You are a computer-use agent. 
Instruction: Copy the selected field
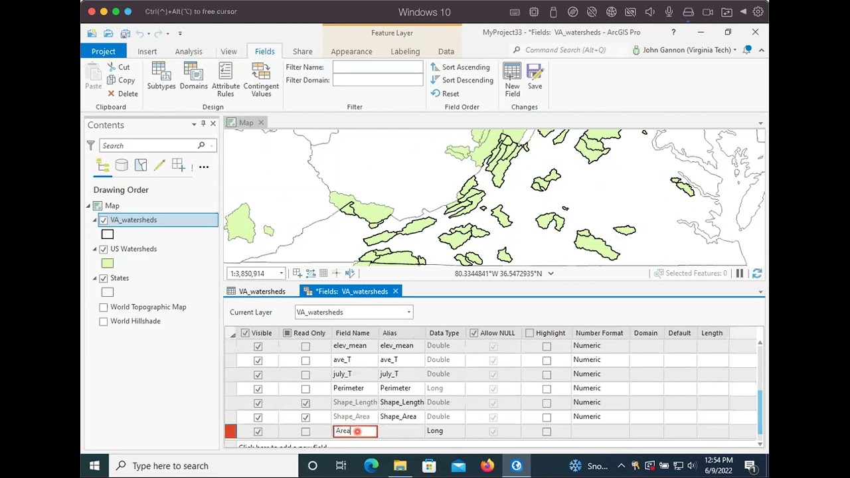120,80
